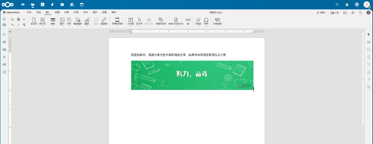Undo the last action
373x144 pixels.
tap(12, 25)
